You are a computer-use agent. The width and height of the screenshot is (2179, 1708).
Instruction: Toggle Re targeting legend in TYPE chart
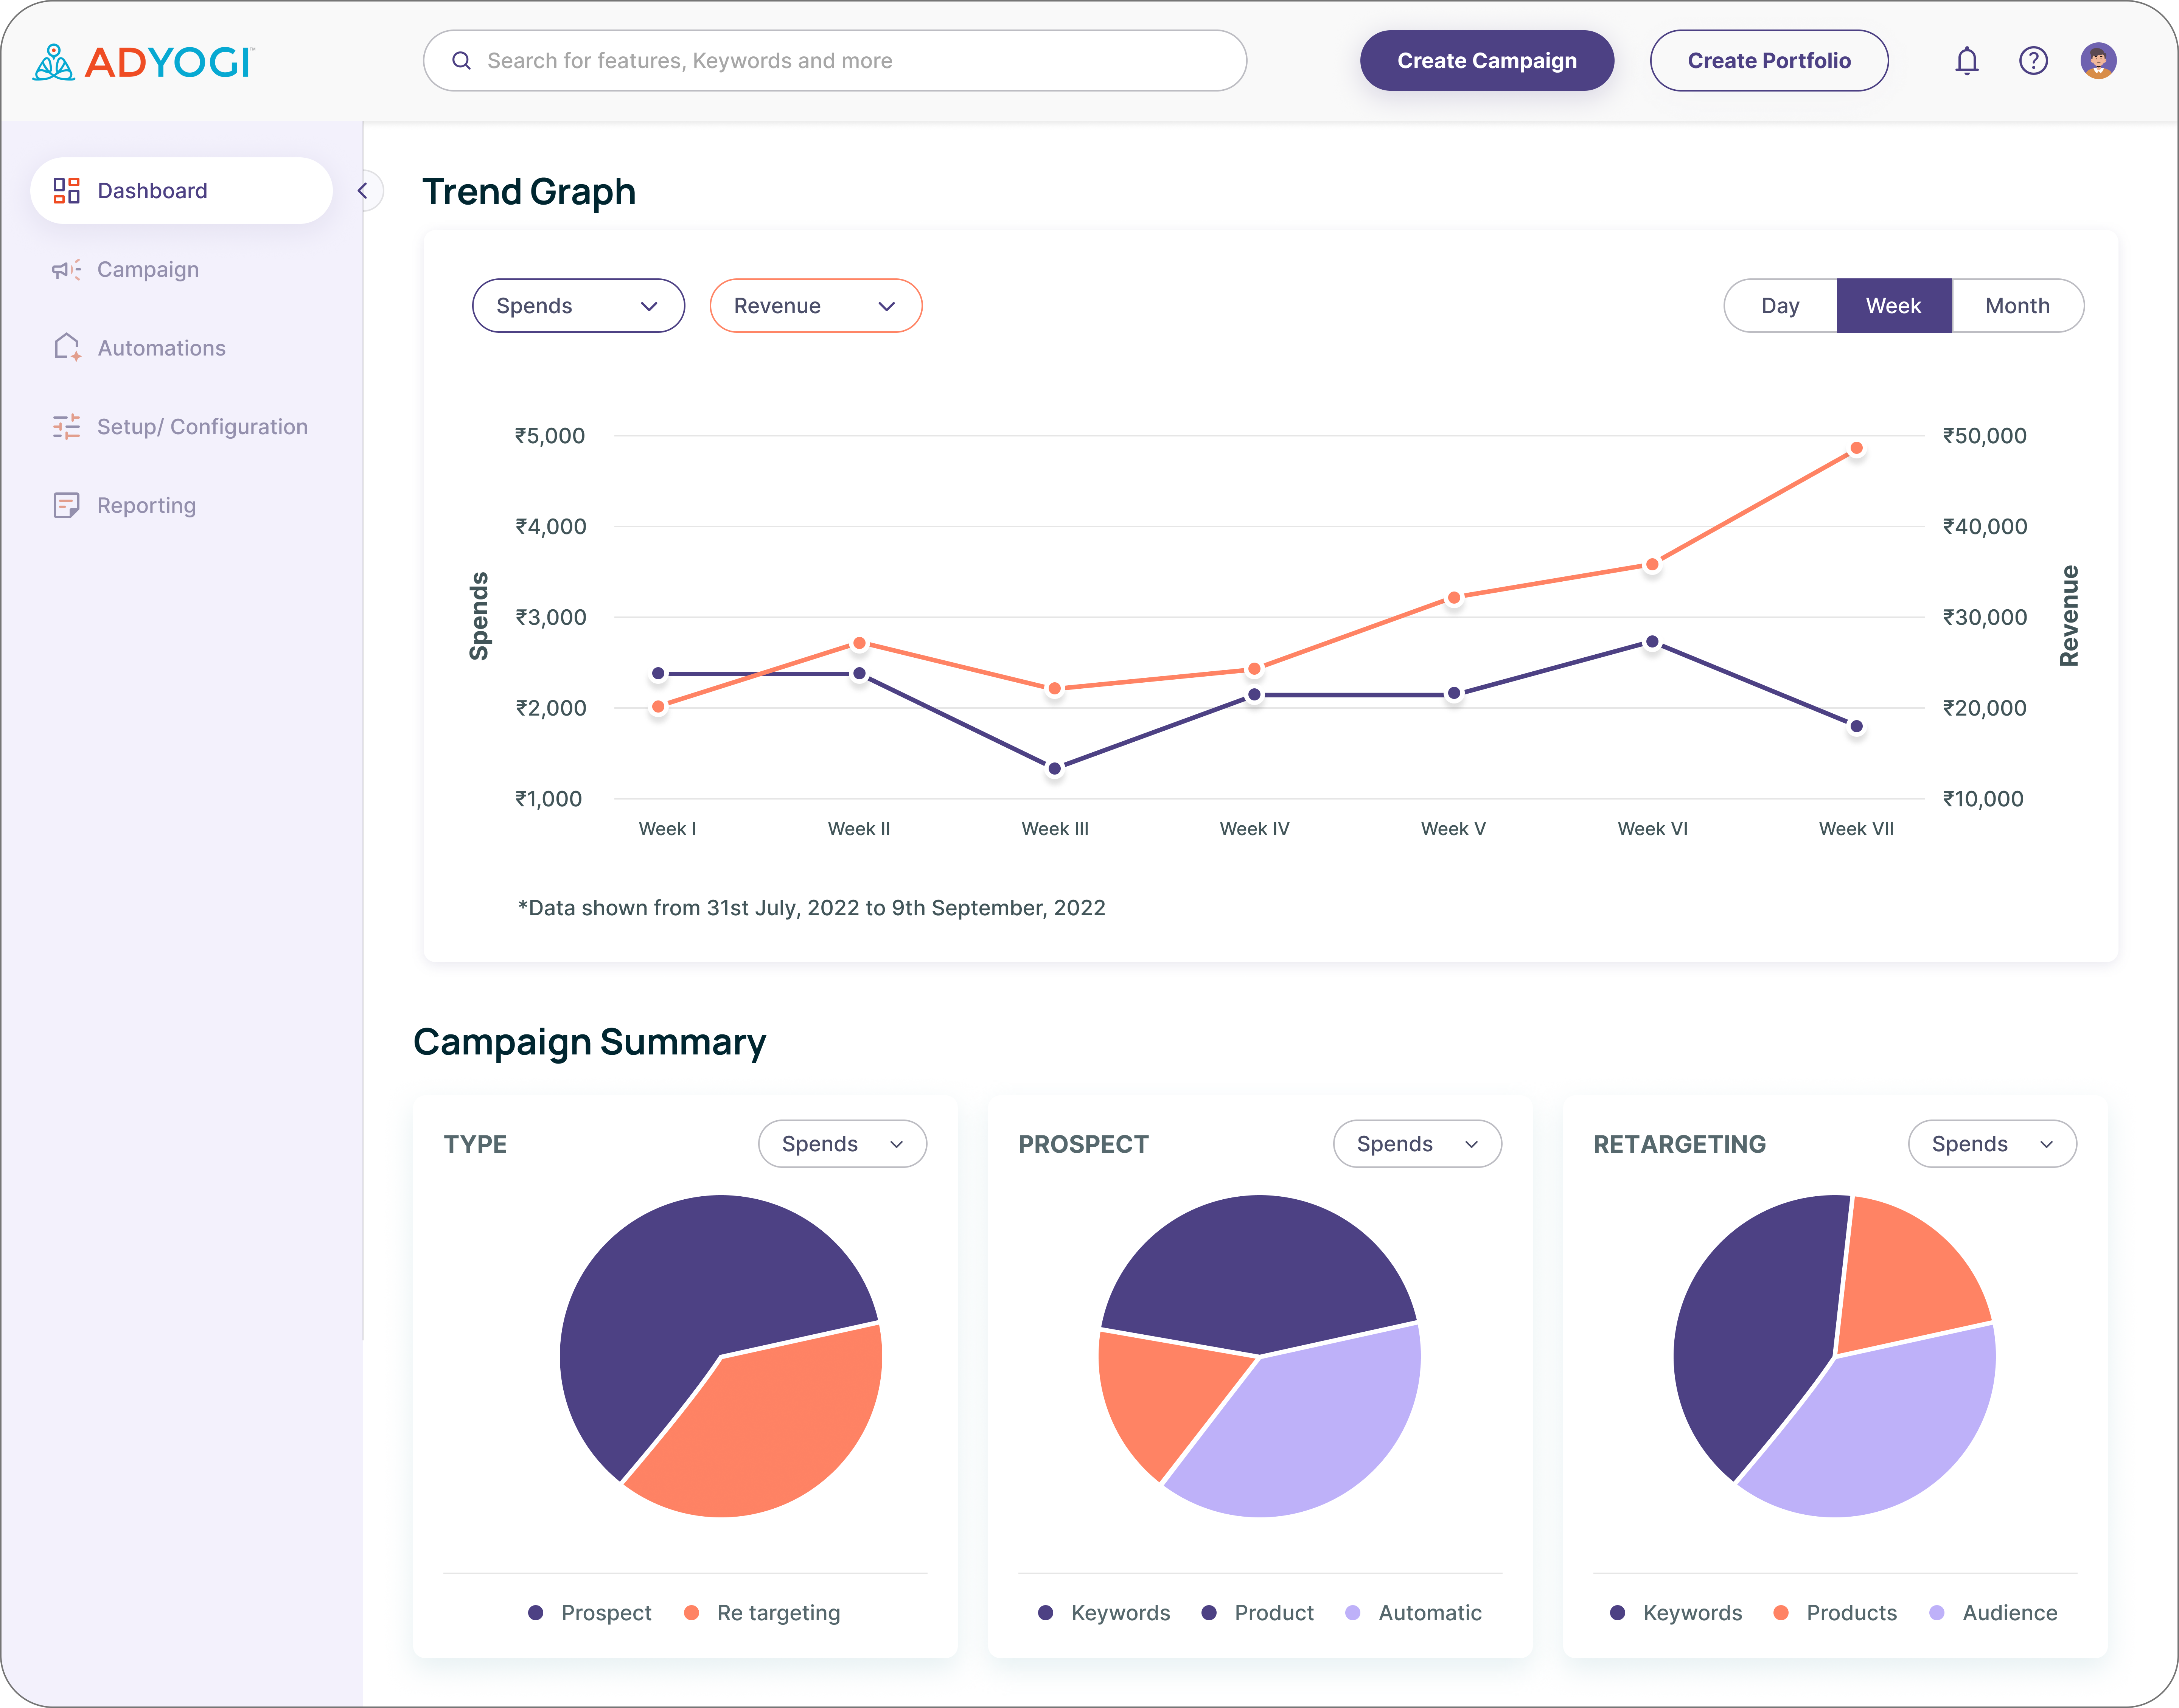pyautogui.click(x=762, y=1613)
